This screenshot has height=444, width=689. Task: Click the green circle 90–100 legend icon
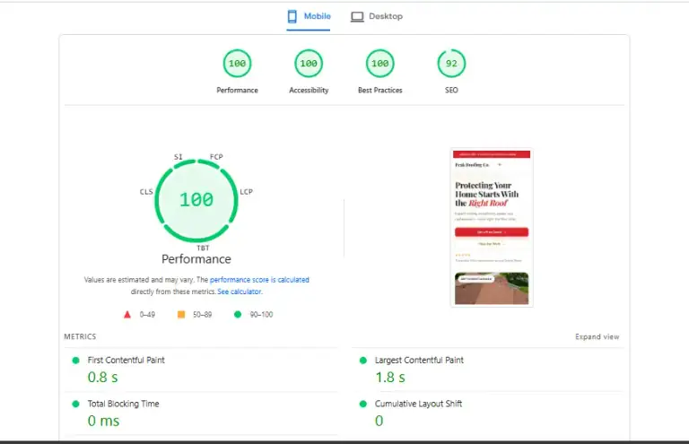pyautogui.click(x=238, y=315)
